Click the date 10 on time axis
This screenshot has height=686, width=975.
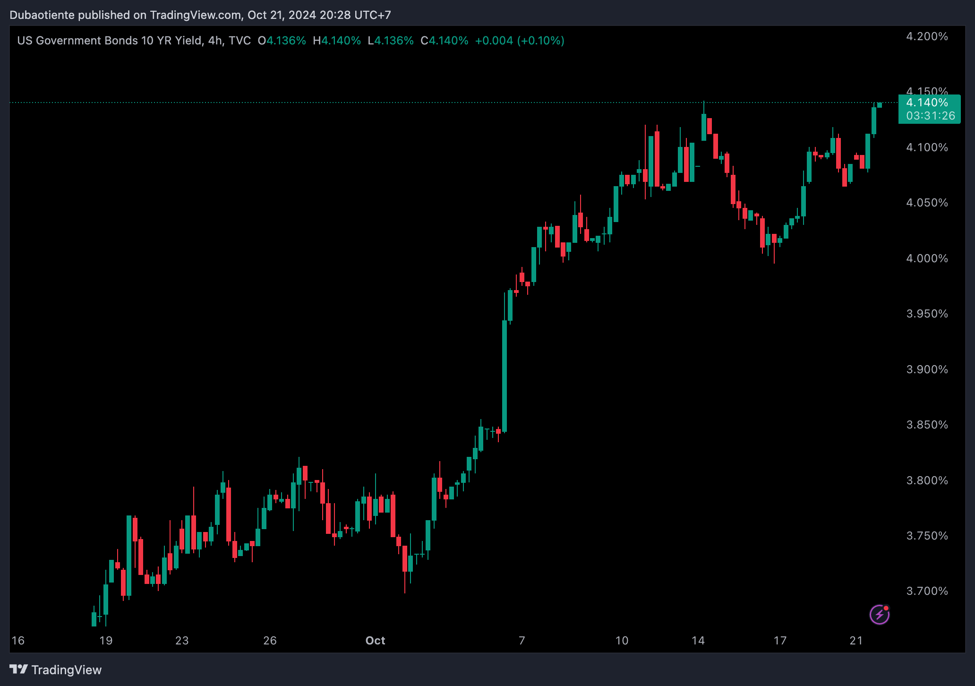tap(622, 641)
